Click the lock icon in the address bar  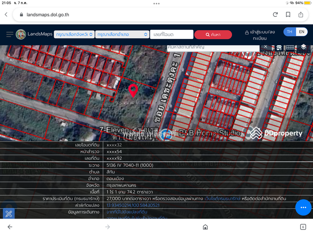click(22, 14)
